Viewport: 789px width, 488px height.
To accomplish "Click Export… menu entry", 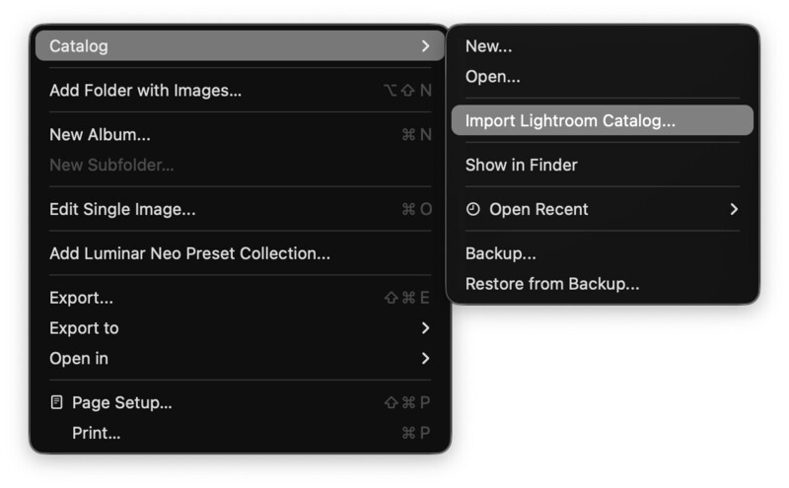I will pyautogui.click(x=240, y=298).
